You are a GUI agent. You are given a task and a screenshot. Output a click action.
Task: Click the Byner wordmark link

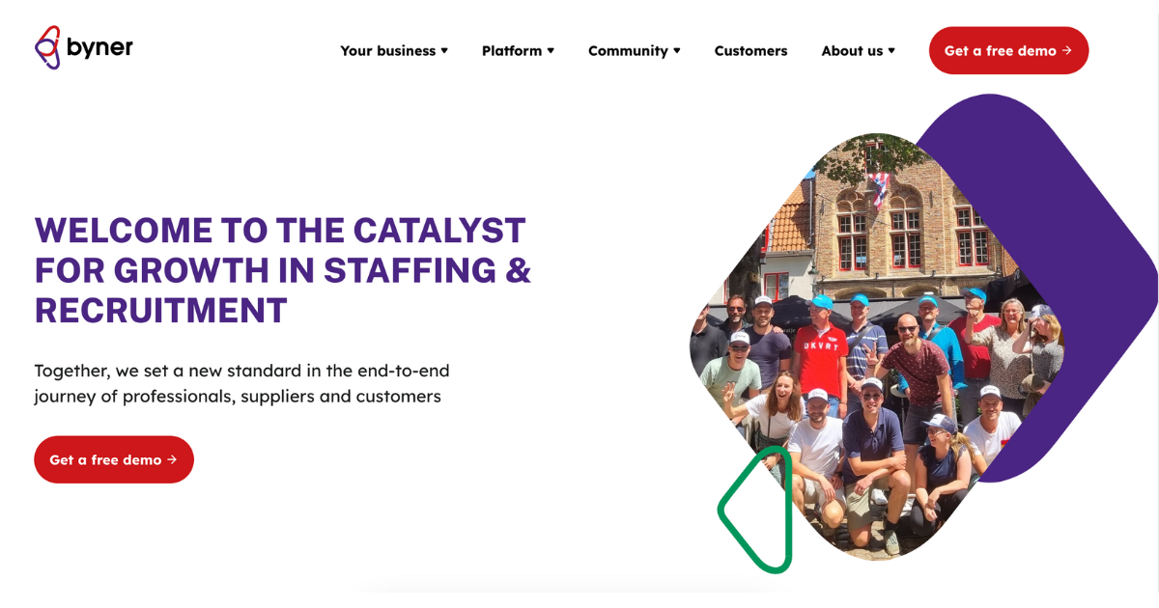100,46
